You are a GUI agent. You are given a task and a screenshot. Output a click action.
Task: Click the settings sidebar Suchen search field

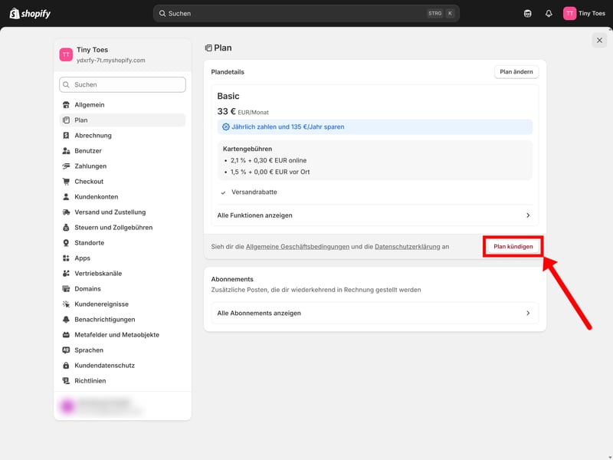[123, 85]
